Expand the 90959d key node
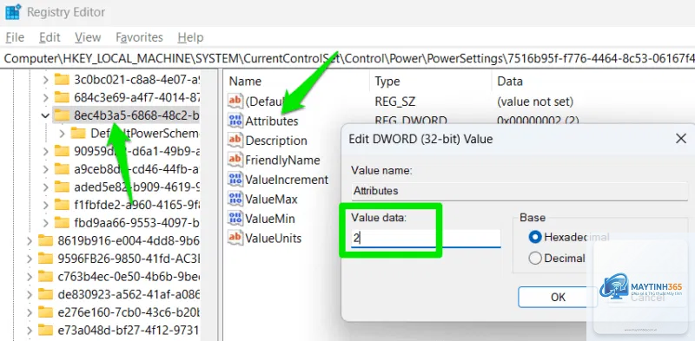 point(45,151)
